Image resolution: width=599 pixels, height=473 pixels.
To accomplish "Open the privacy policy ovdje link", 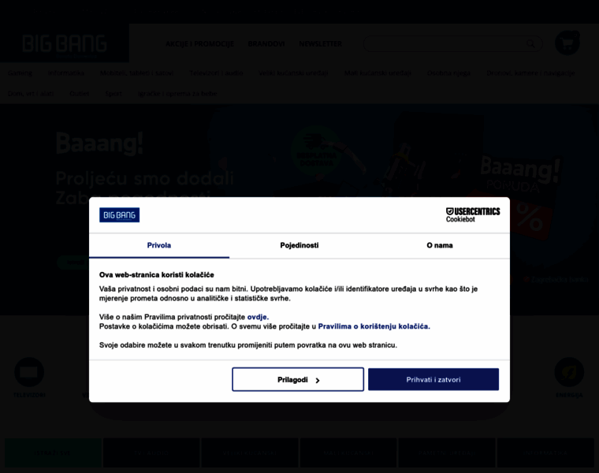I will coord(258,317).
